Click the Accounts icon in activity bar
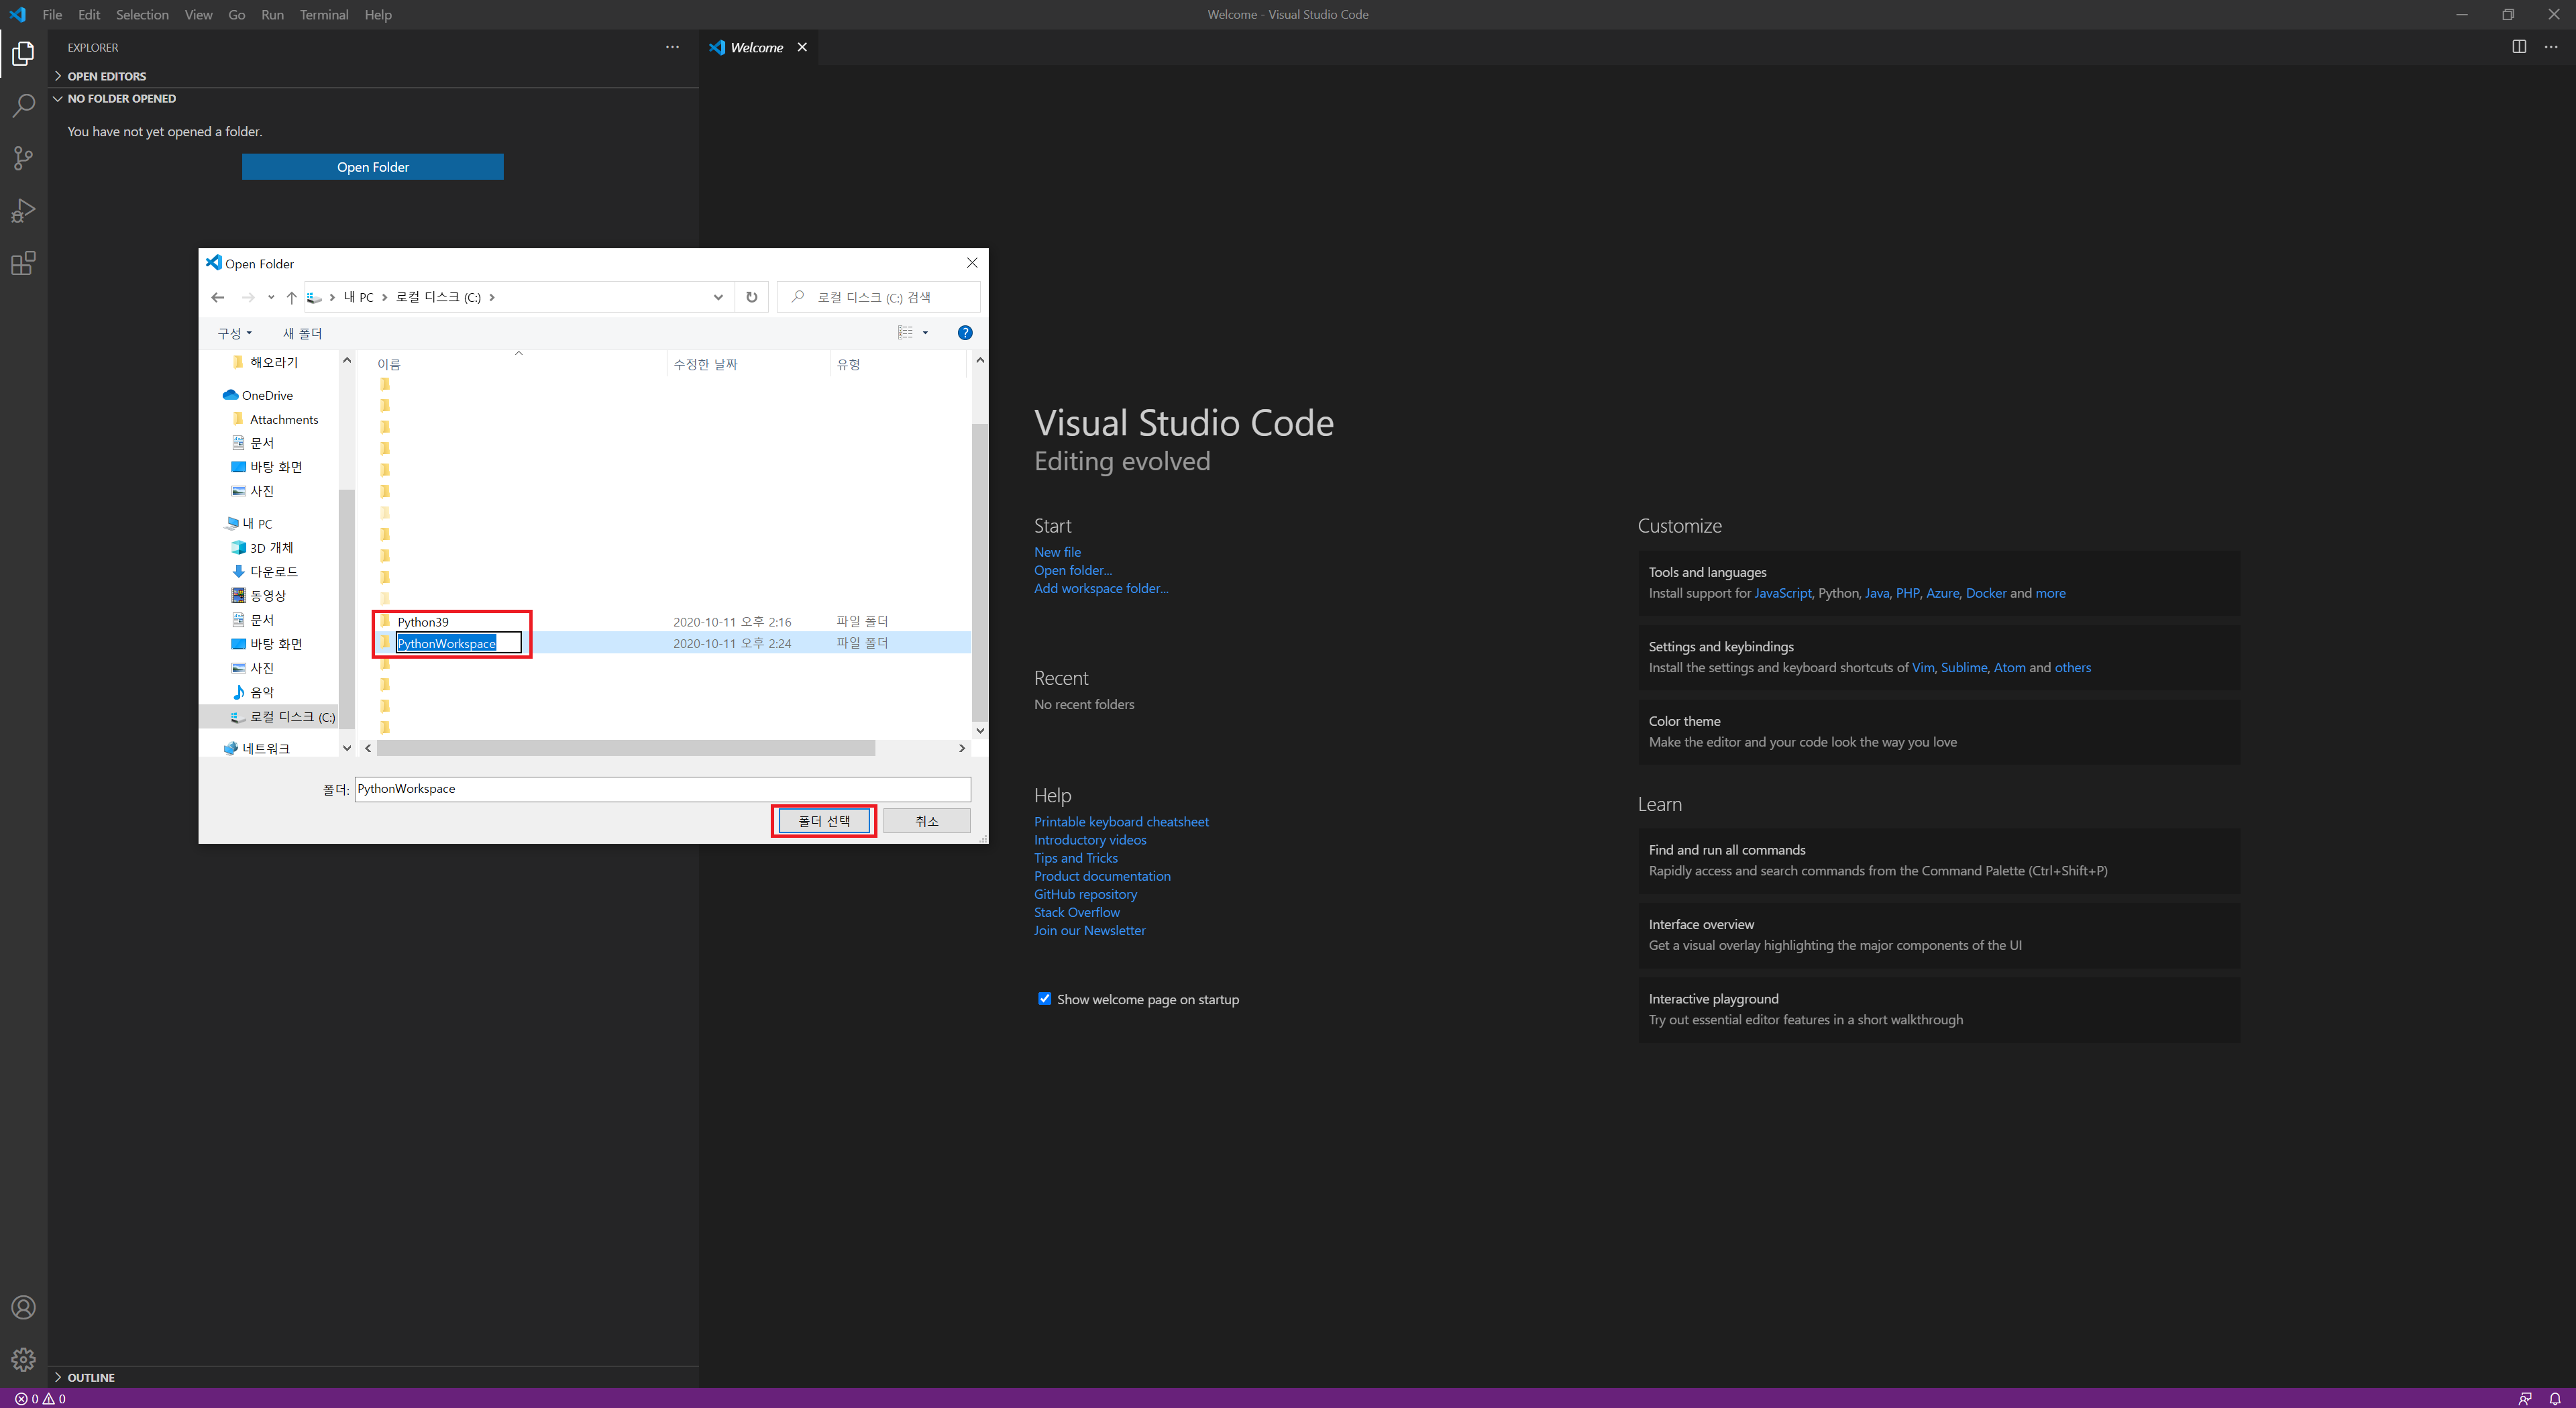This screenshot has width=2576, height=1408. tap(23, 1307)
